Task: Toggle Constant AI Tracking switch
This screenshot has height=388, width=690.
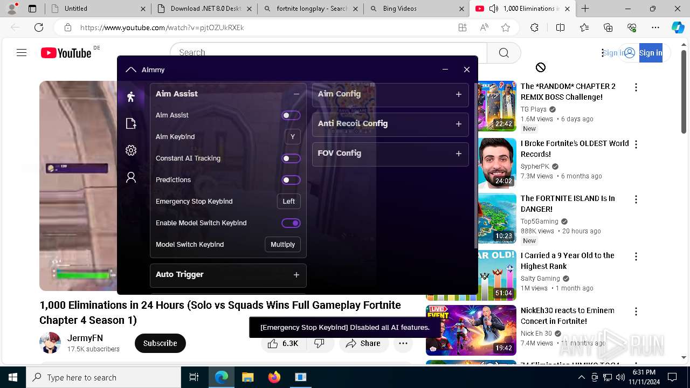Action: click(x=291, y=158)
